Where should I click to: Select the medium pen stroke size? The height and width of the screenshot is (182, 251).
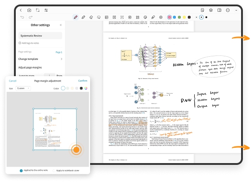pyautogui.click(x=201, y=17)
